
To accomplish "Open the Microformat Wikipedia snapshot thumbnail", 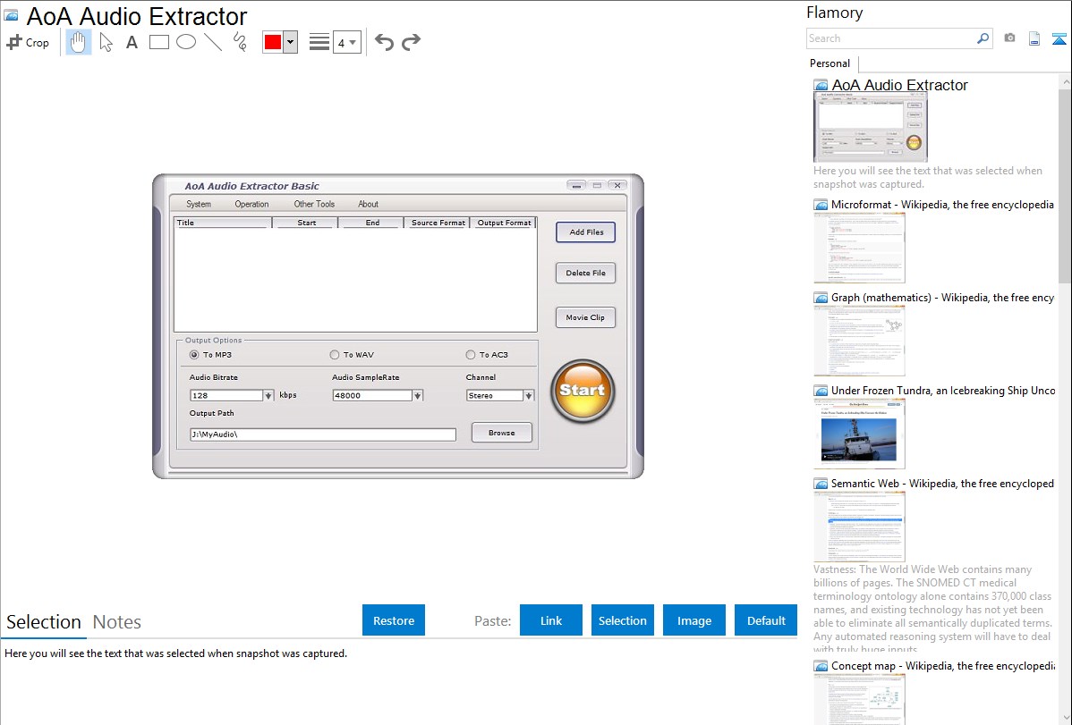I will pyautogui.click(x=859, y=248).
